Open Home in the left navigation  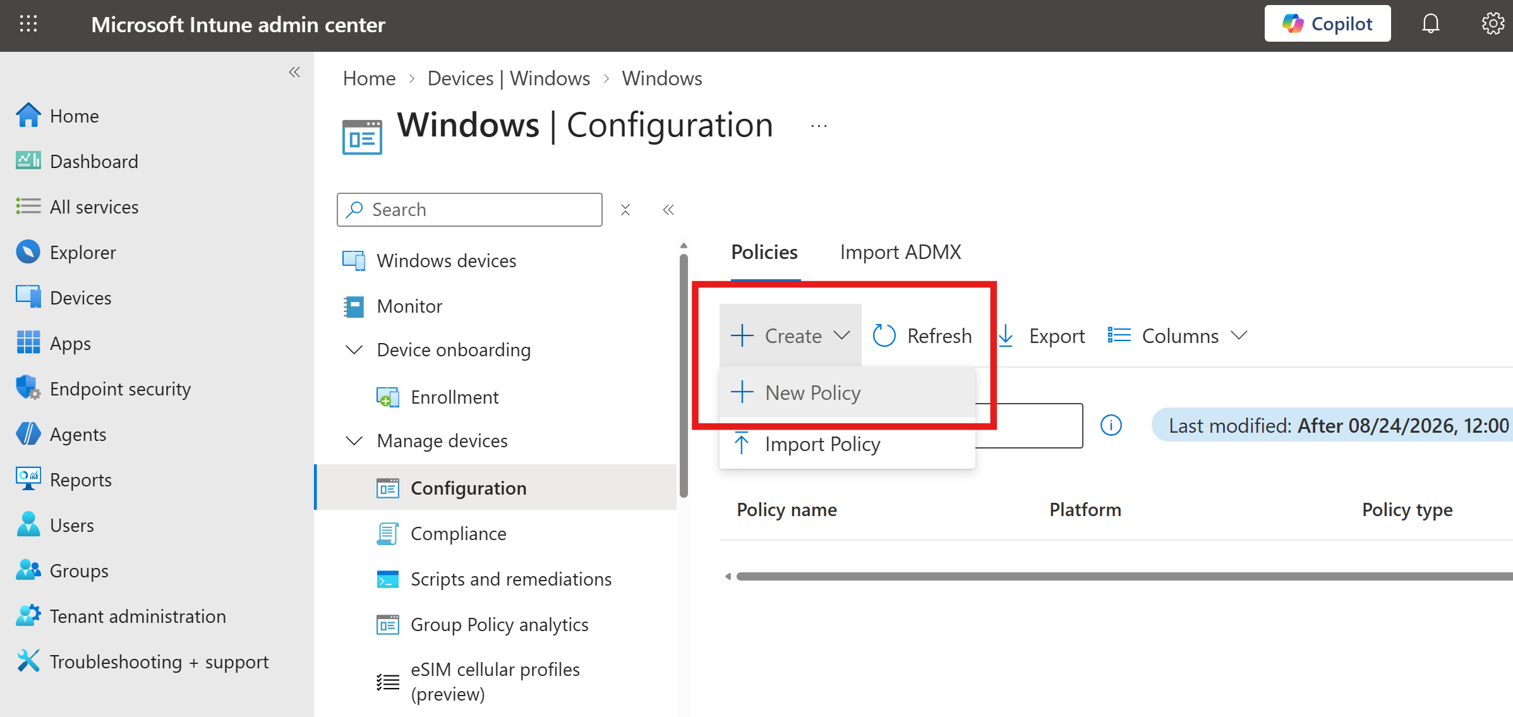tap(75, 116)
